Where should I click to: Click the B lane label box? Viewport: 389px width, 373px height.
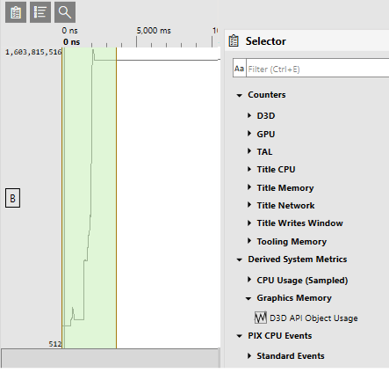[12, 198]
